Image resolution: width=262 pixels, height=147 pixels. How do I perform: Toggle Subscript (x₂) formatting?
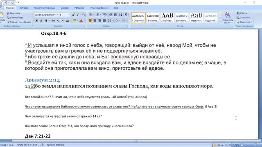pos(58,21)
